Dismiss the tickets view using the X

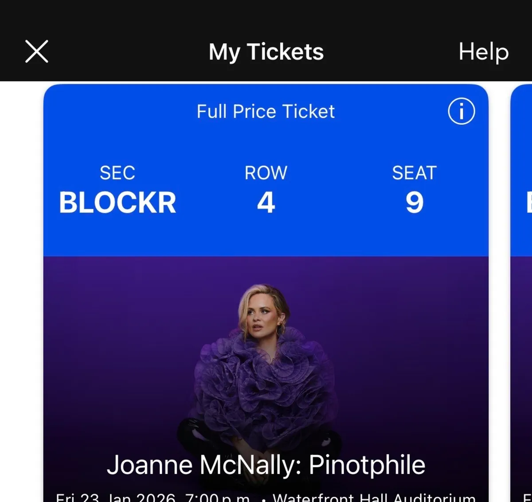click(x=37, y=51)
